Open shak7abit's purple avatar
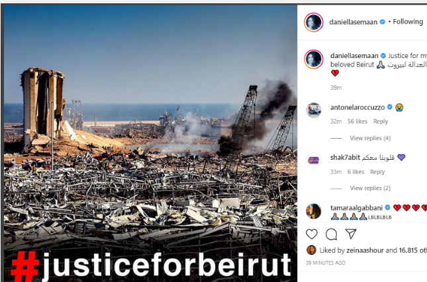Viewport: 427px width, 282px height. [313, 160]
